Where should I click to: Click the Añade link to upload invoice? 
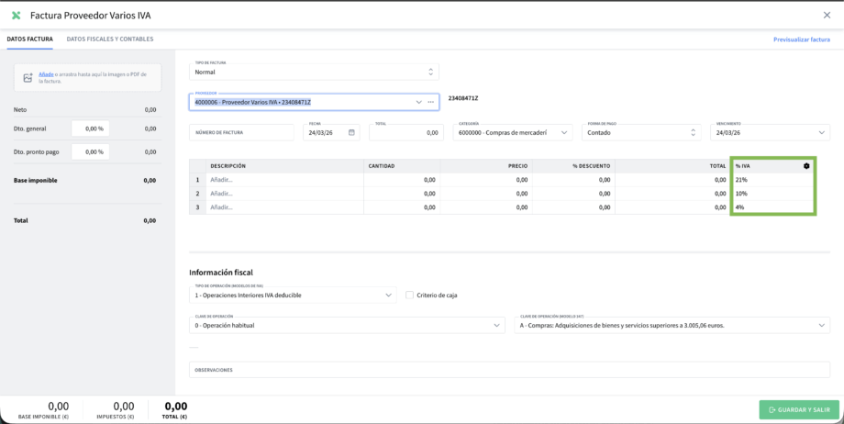click(x=44, y=74)
